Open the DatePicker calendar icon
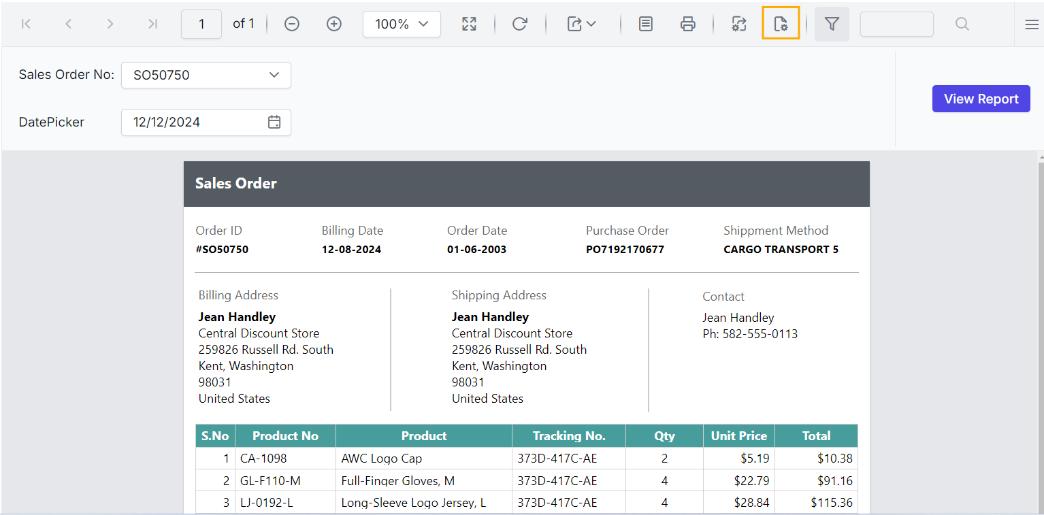 pyautogui.click(x=274, y=122)
